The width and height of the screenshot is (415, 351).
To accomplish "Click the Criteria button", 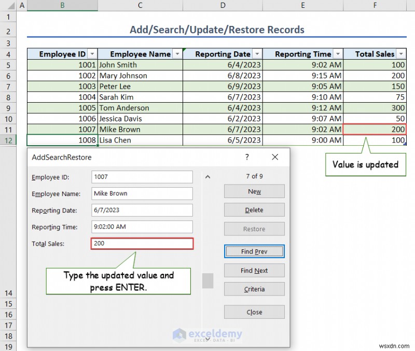I will click(254, 289).
